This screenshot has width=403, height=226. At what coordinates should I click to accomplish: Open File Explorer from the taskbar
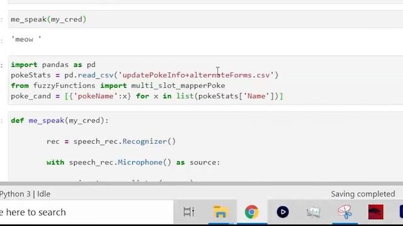tap(220, 212)
